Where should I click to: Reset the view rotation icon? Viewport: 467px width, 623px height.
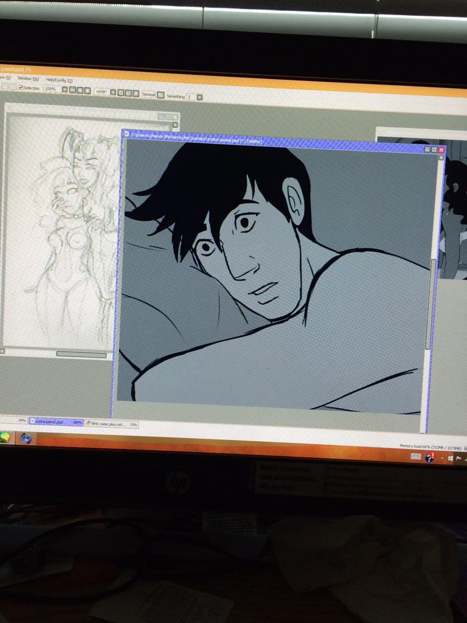click(136, 93)
